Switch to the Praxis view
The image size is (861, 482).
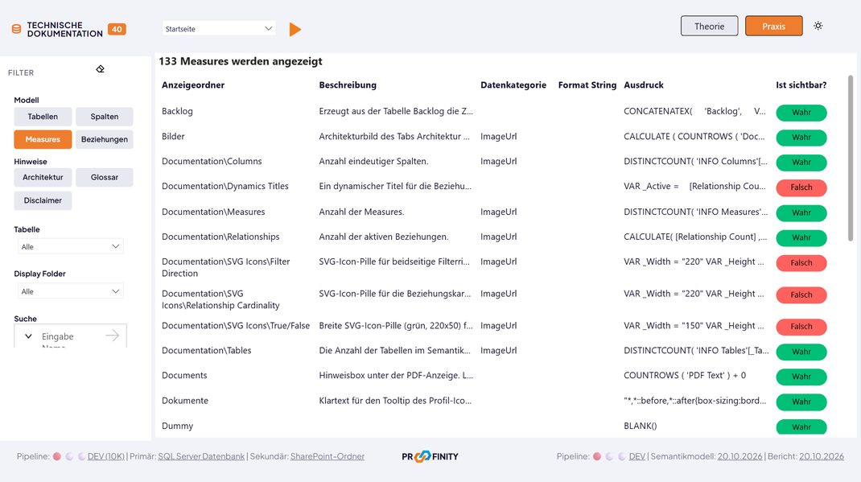click(x=773, y=26)
